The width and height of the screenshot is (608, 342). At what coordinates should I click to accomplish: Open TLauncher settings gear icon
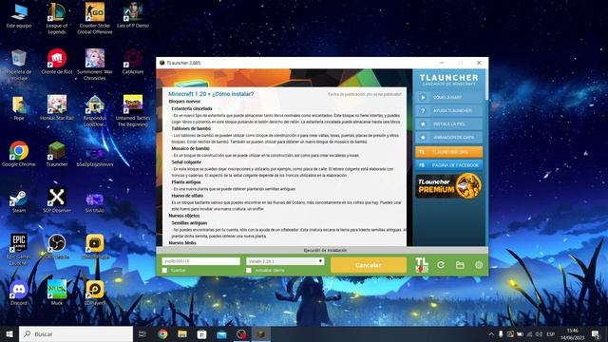479,265
